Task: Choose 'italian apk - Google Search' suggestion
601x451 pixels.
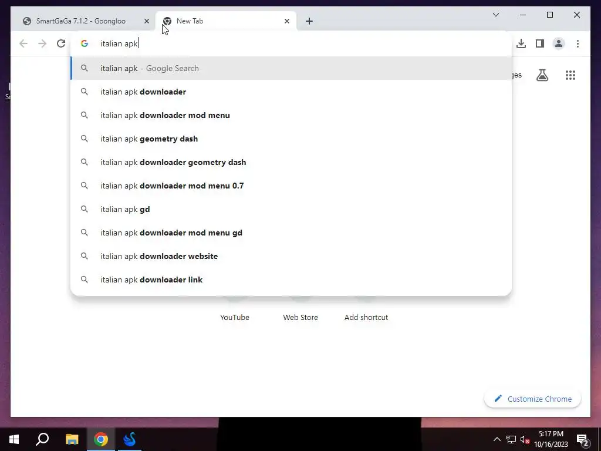Action: pos(291,68)
